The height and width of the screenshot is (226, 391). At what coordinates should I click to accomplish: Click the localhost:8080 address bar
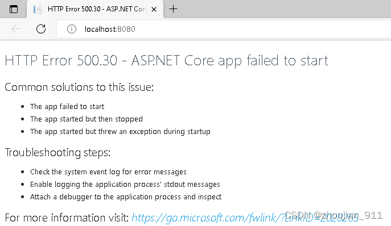[224, 29]
